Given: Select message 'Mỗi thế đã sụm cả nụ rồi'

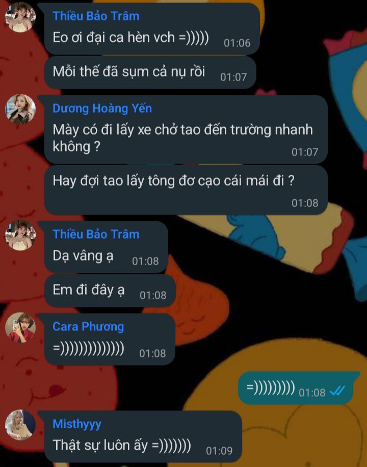Looking at the screenshot, I should tap(150, 72).
